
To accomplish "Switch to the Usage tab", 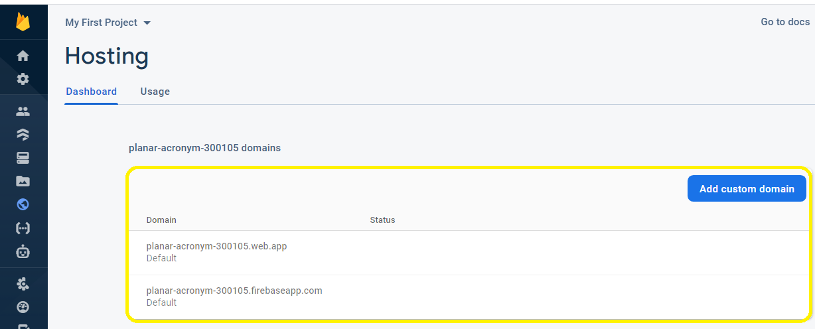I will point(155,92).
